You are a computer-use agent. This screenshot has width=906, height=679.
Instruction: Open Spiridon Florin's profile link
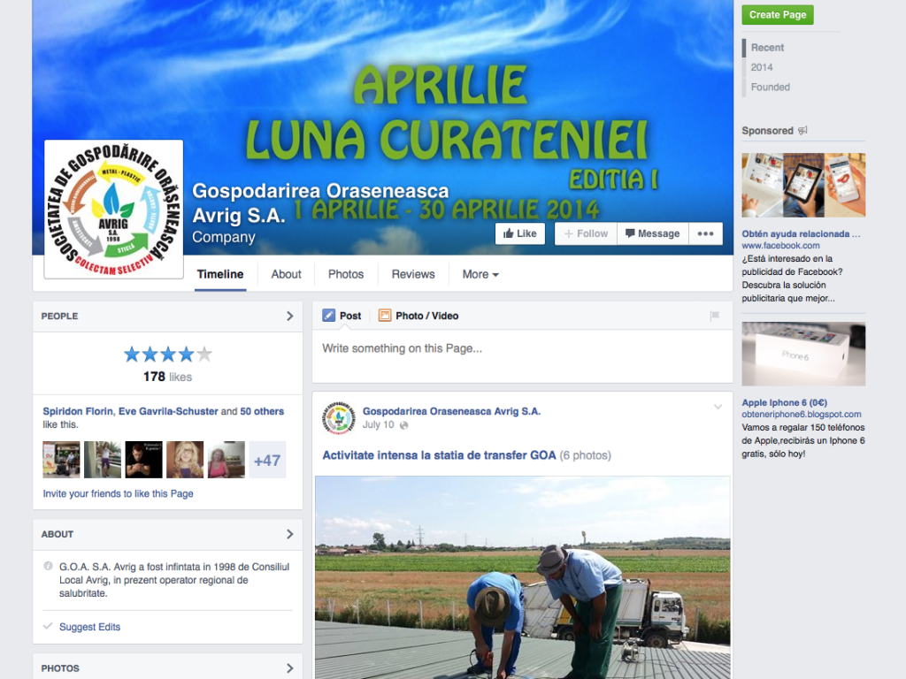click(x=78, y=411)
